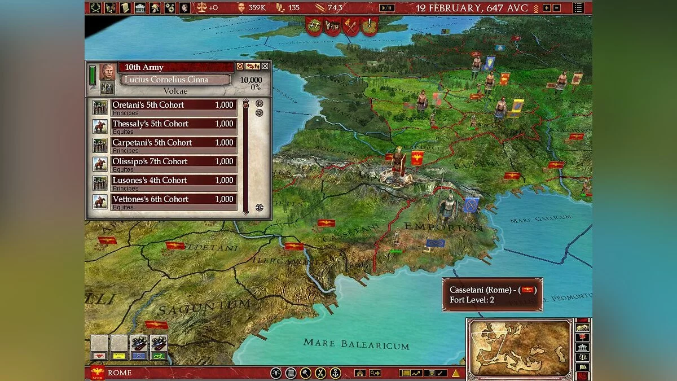677x381 pixels.
Task: Click the cohort list scroll down arrow
Action: [x=245, y=213]
